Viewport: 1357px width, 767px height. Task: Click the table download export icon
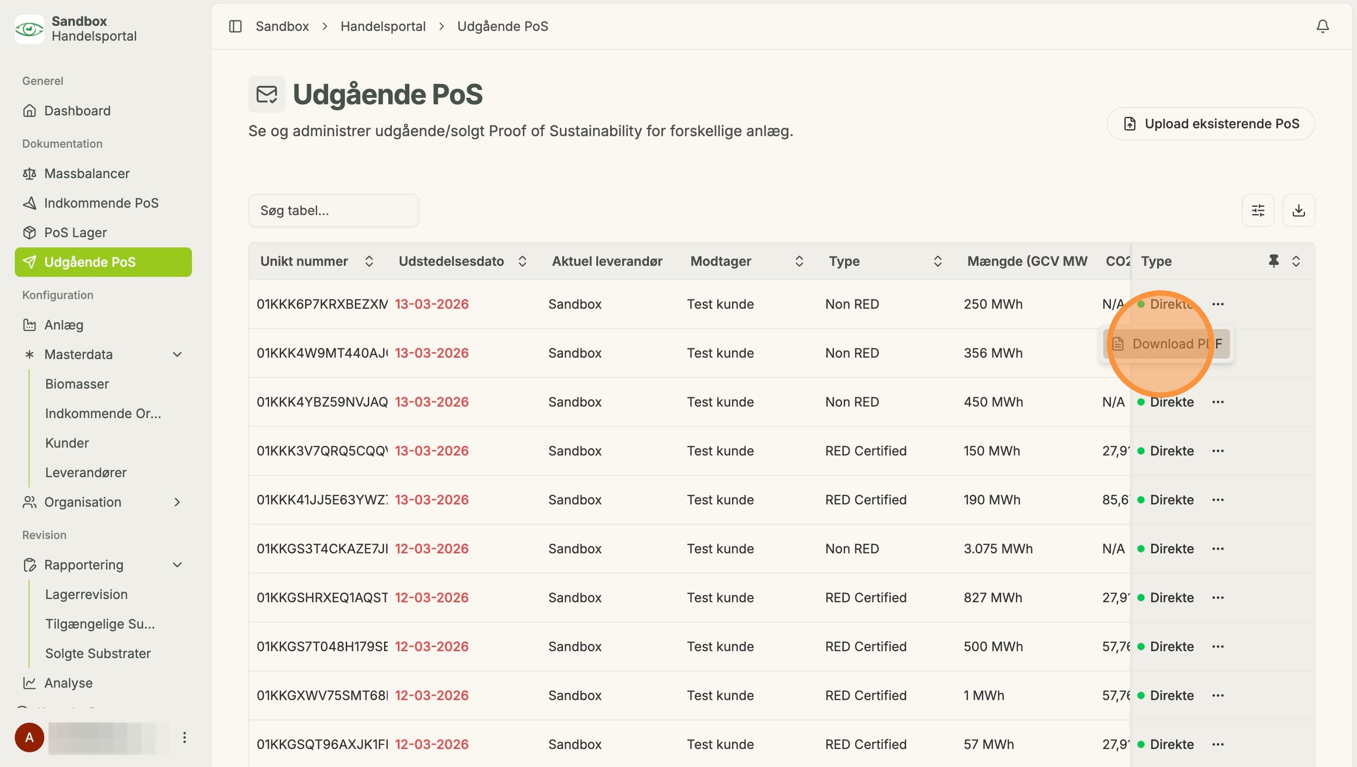tap(1298, 210)
